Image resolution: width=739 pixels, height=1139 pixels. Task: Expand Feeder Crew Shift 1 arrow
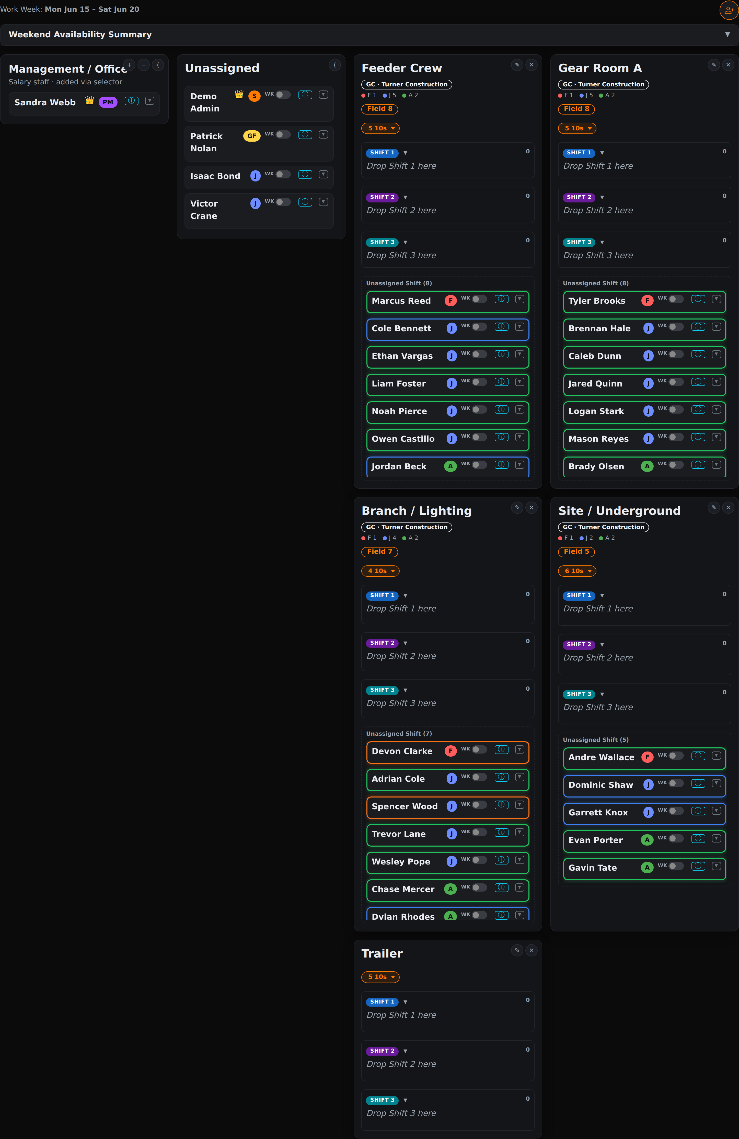tap(405, 153)
